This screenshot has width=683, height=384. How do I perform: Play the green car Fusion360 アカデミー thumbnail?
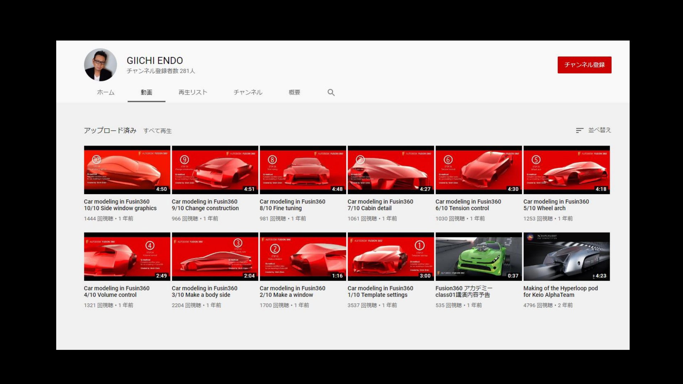[x=478, y=257]
